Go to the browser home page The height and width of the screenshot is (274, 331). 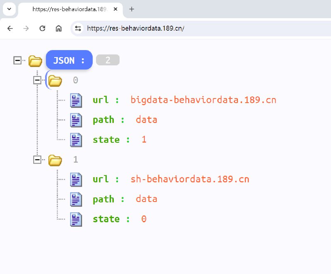59,28
